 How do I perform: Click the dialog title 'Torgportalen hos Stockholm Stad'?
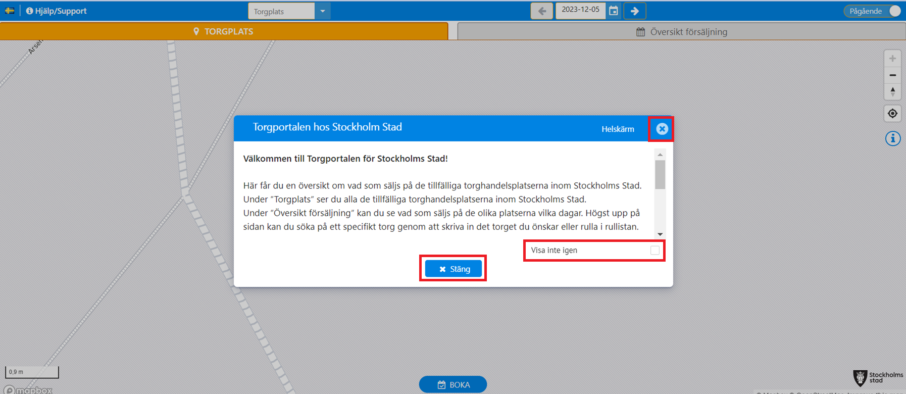(x=327, y=127)
